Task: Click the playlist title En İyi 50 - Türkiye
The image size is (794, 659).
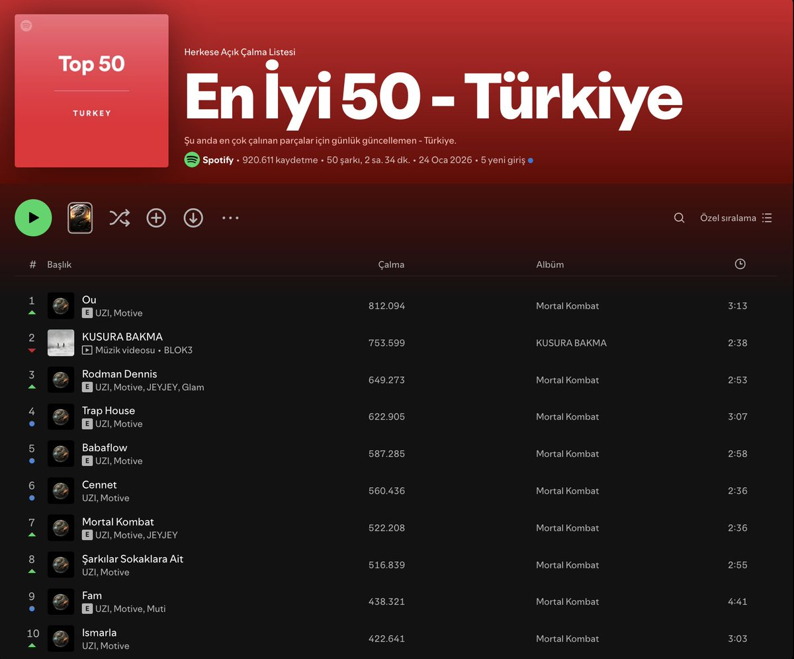Action: 433,97
